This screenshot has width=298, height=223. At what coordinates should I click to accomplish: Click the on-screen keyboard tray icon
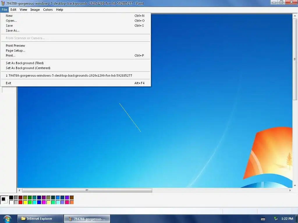263,219
